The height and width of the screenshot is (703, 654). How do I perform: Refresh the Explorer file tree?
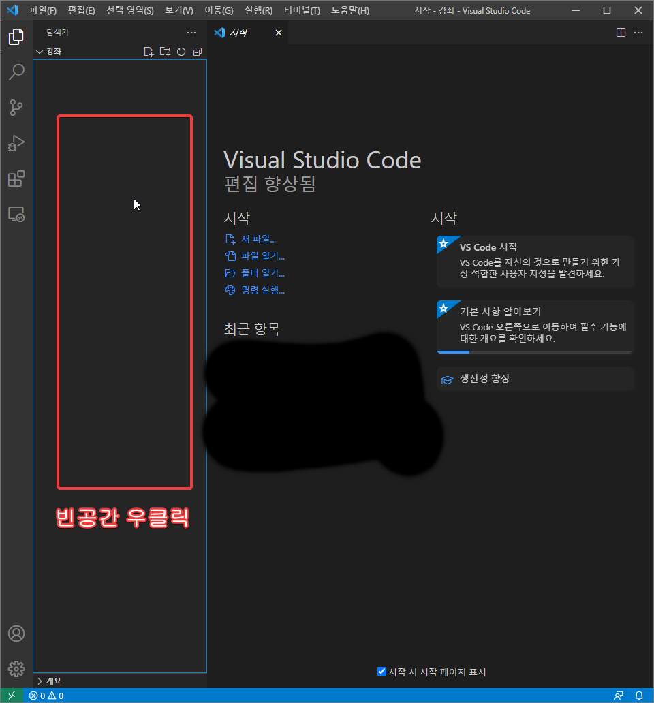click(x=181, y=52)
